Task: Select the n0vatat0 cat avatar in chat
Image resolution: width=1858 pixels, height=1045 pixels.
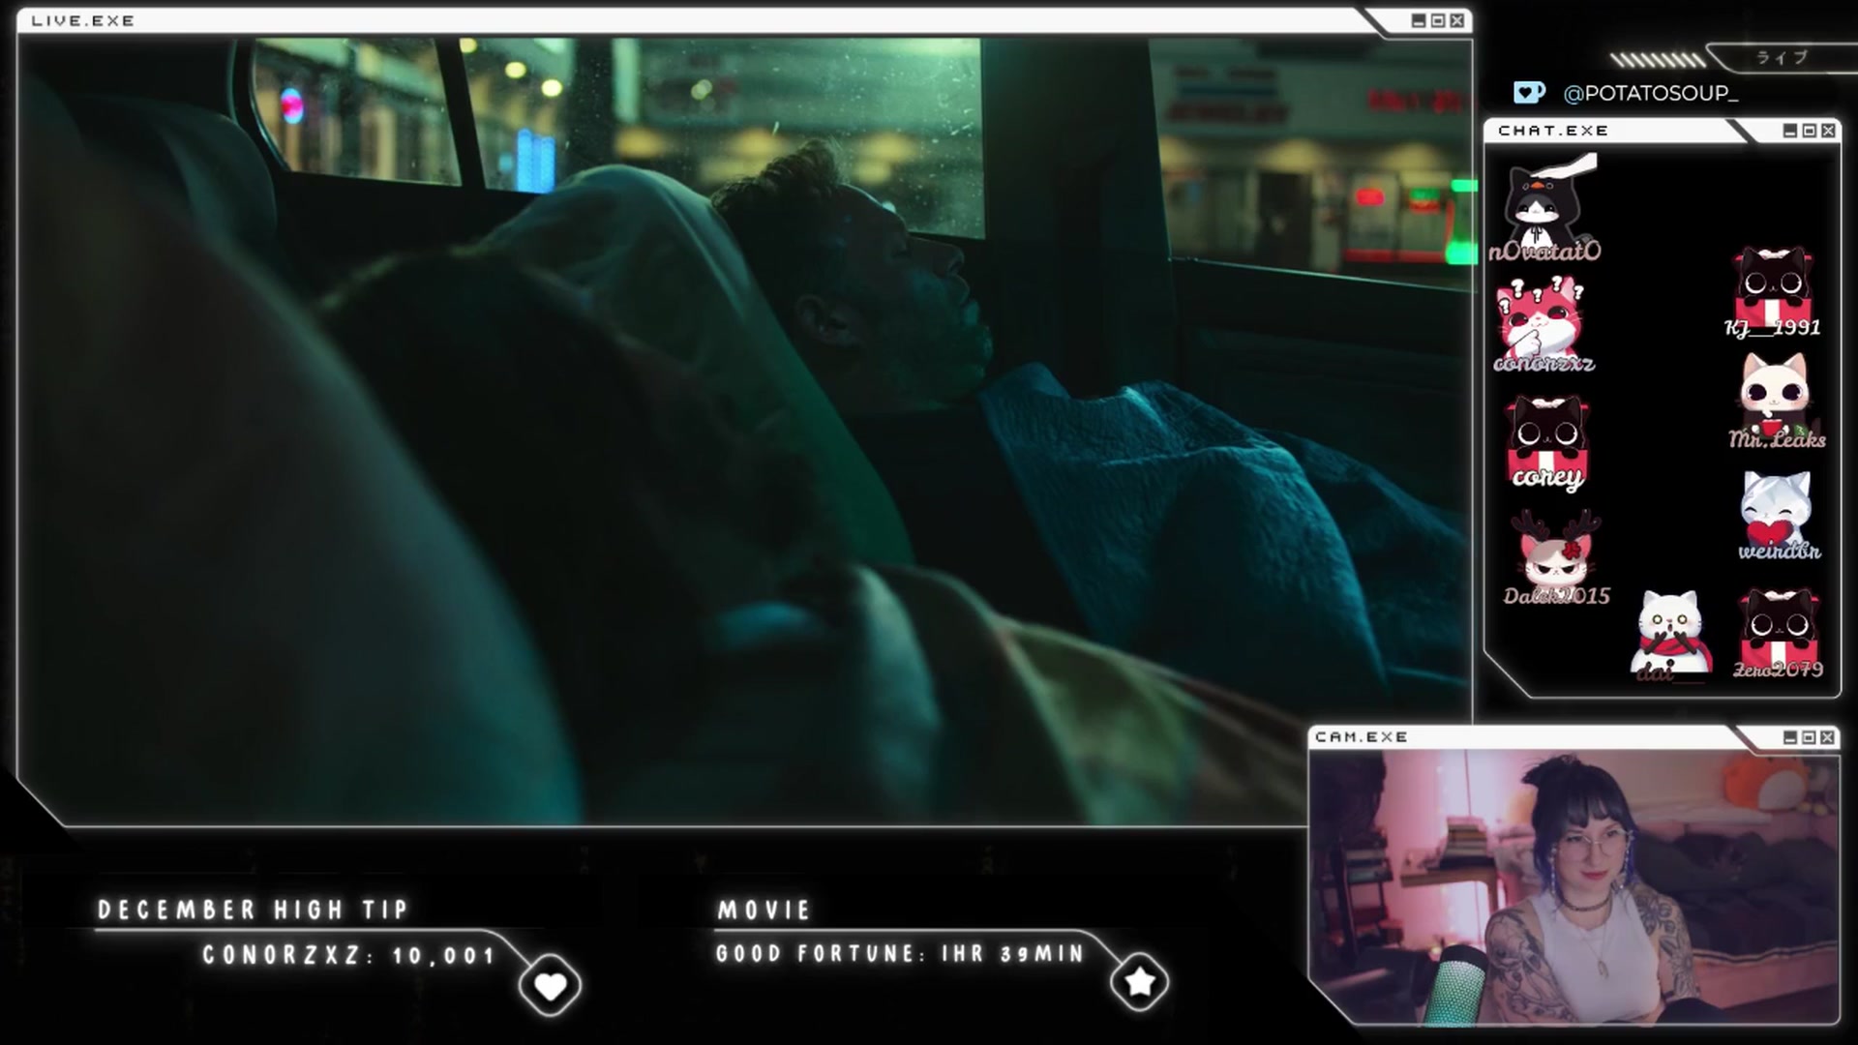Action: 1545,204
